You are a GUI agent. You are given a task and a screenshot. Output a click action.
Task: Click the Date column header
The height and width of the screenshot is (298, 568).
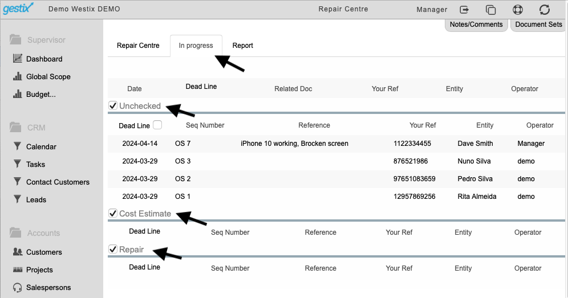pos(135,89)
